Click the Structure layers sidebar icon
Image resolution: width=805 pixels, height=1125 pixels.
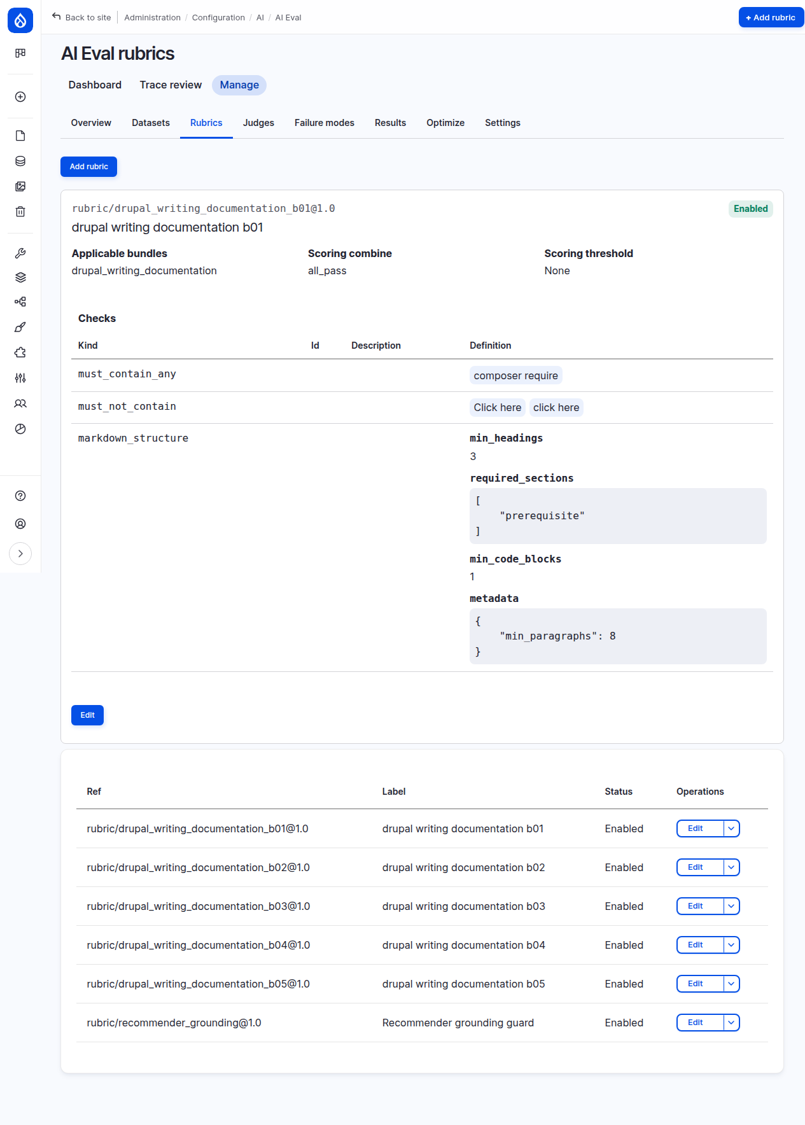20,277
